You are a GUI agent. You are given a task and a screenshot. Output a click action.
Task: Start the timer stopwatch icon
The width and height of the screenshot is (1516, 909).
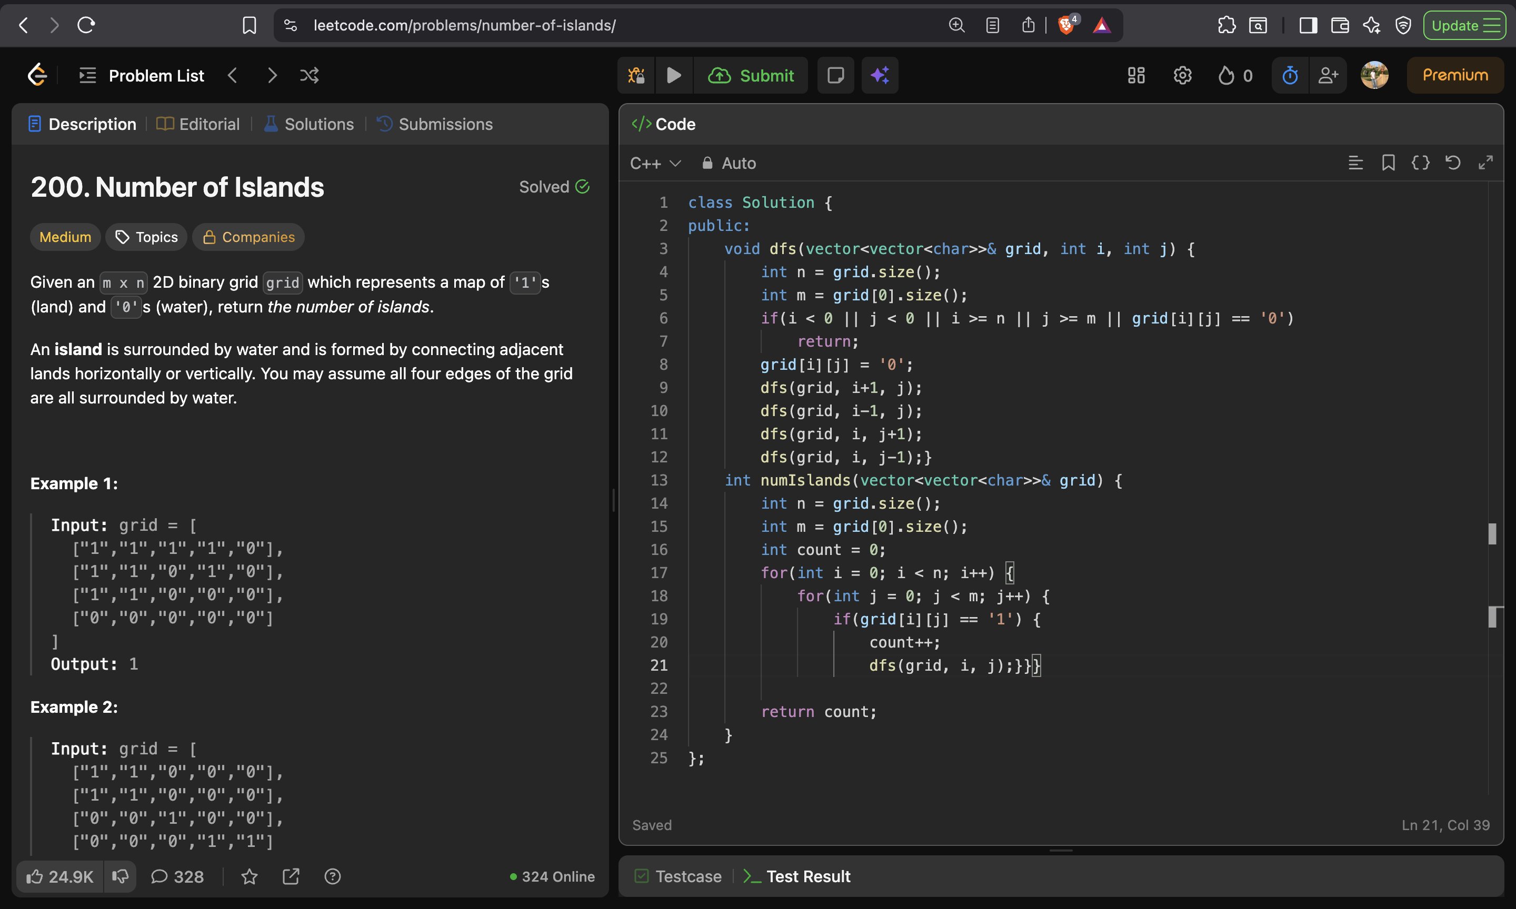[1290, 75]
